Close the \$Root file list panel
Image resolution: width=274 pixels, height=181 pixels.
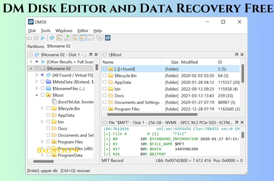242,55
